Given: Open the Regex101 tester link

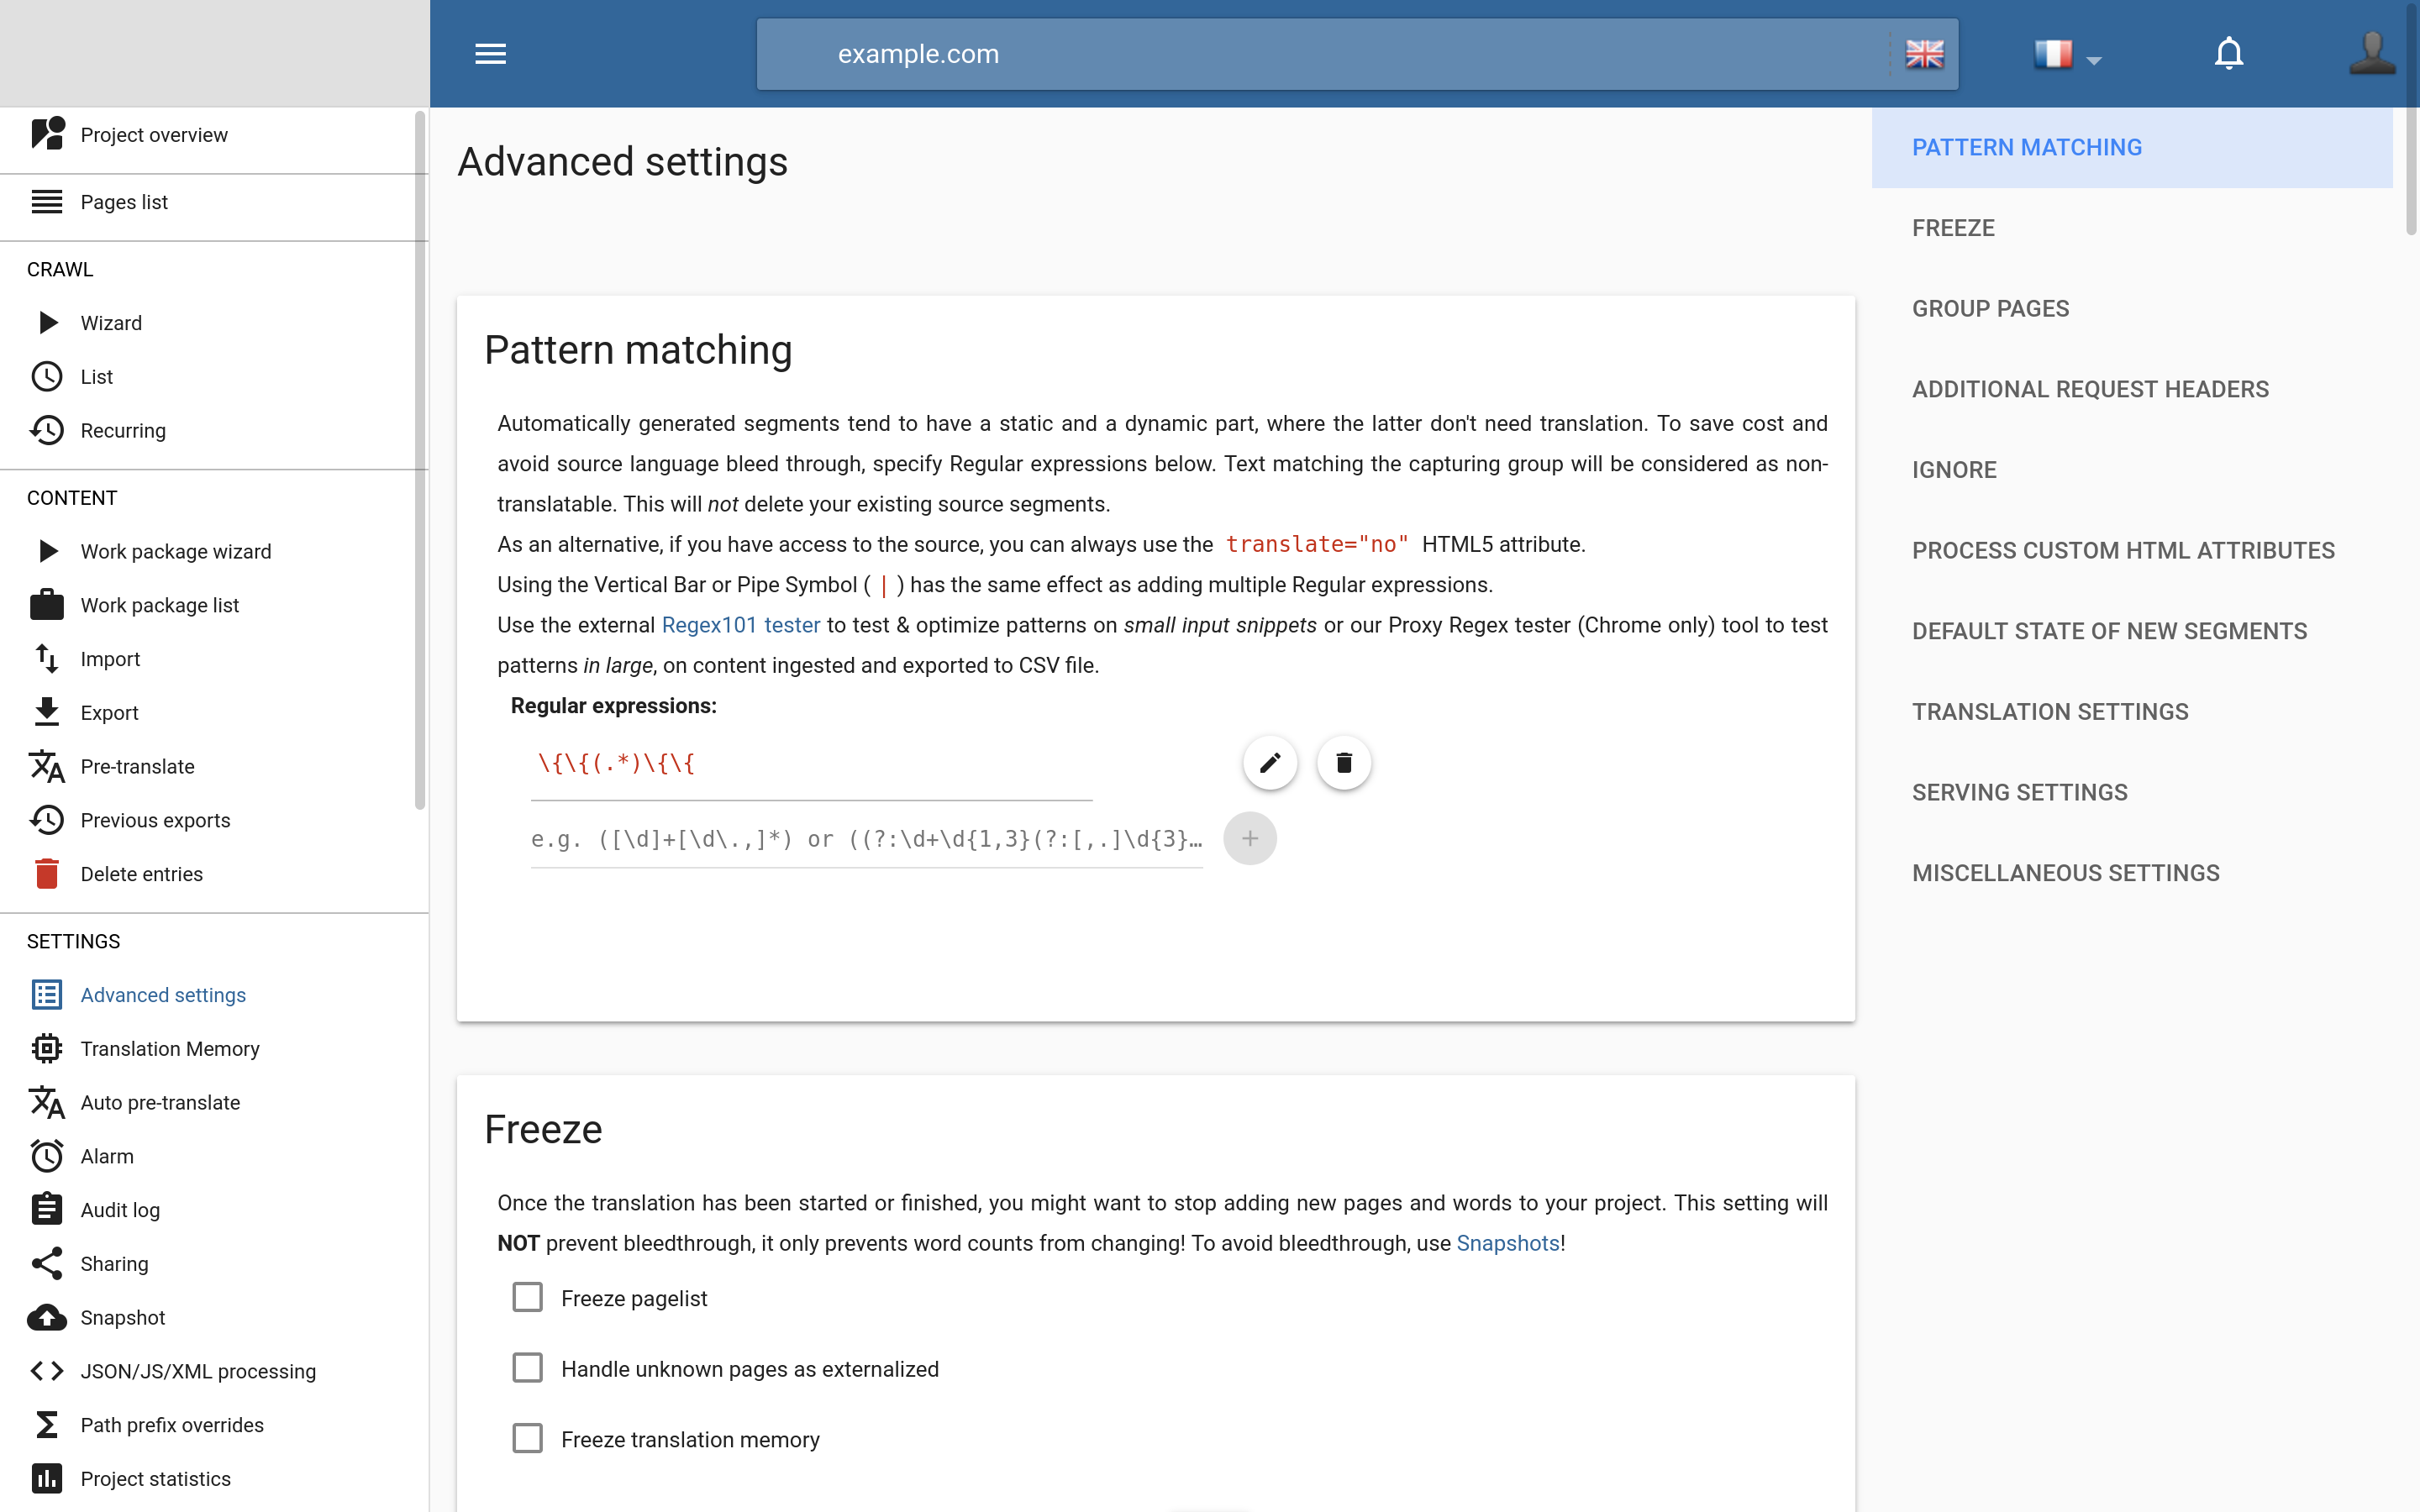Looking at the screenshot, I should point(740,625).
